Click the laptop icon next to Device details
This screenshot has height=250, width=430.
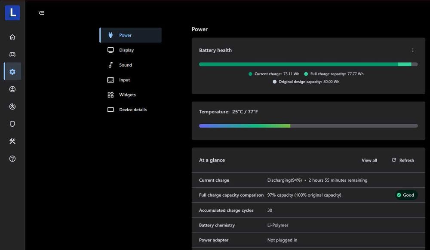(111, 110)
